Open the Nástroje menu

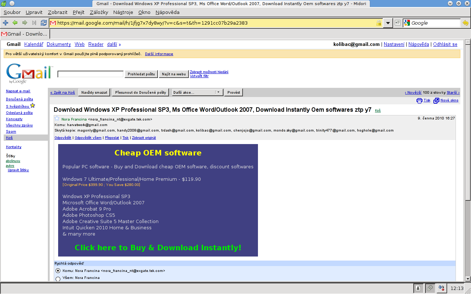(123, 12)
